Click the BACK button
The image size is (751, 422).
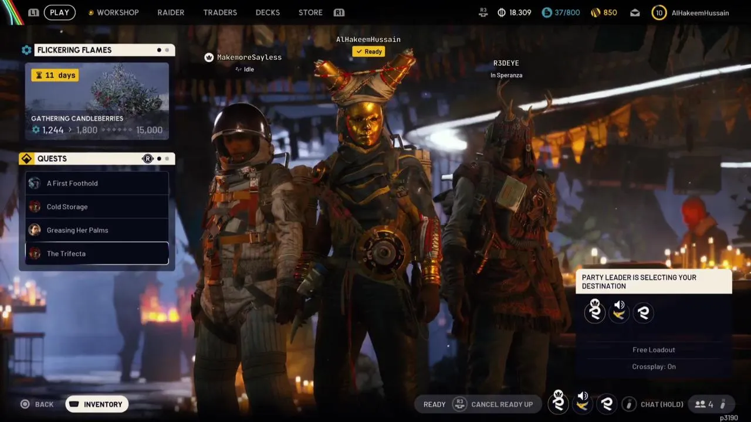(37, 404)
